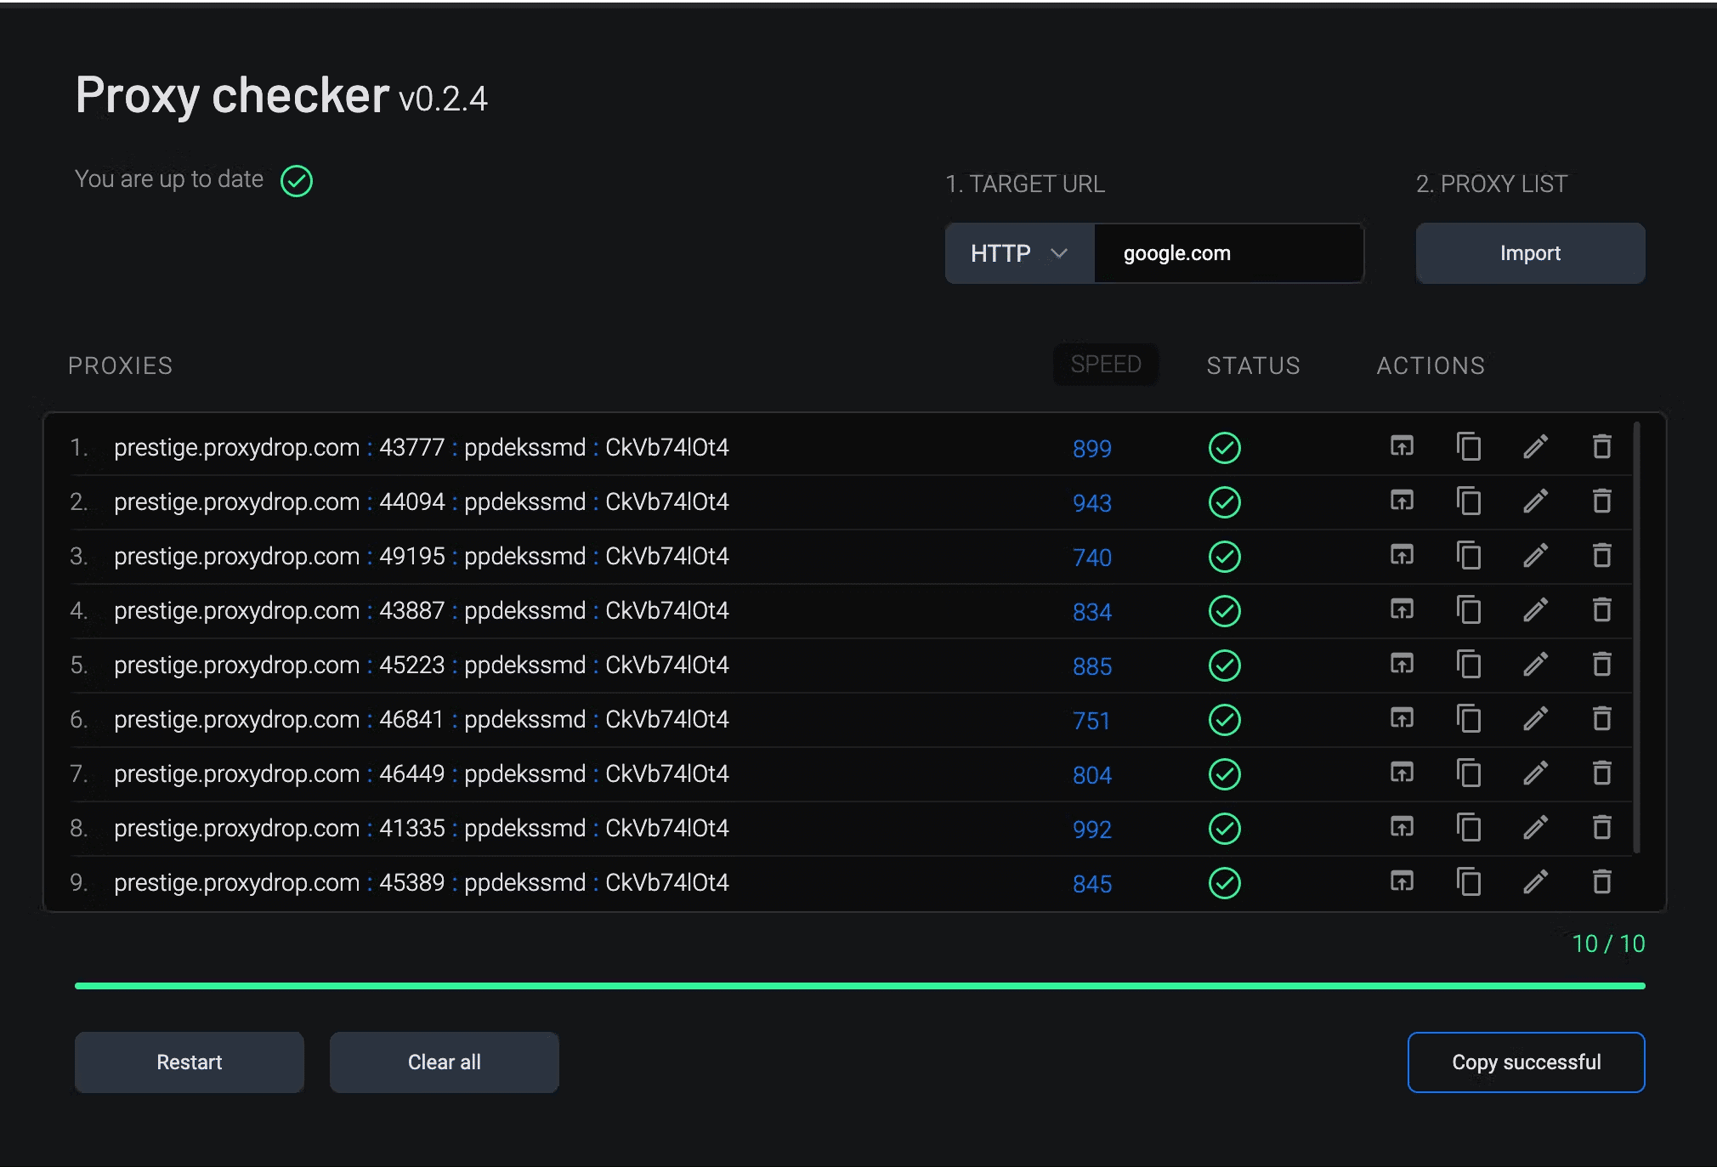Open the HTTP protocol dropdown
This screenshot has height=1167, width=1717.
click(x=1018, y=252)
